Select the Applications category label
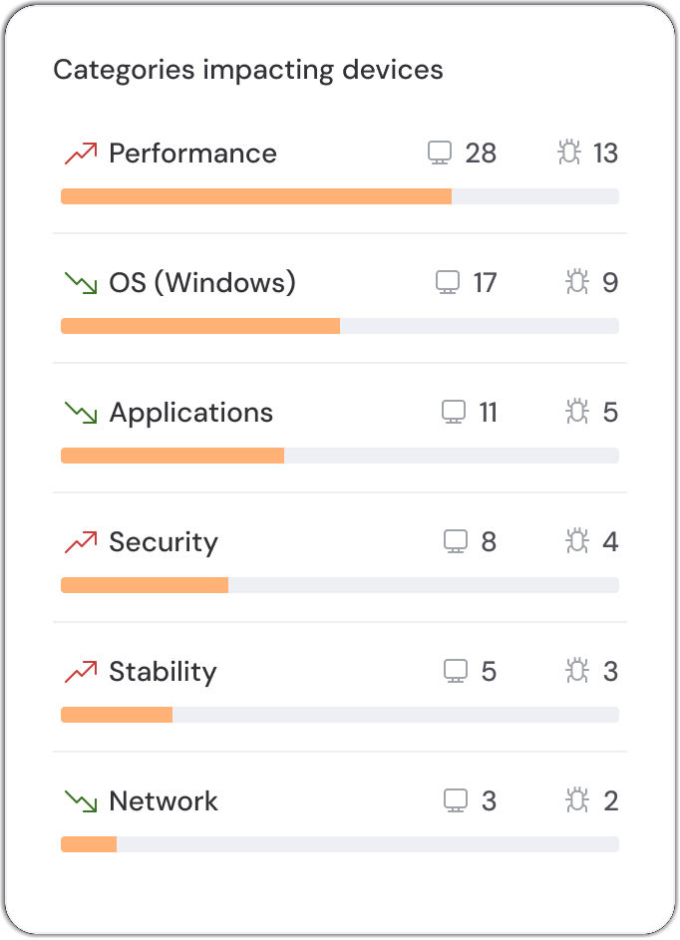The width and height of the screenshot is (680, 940). 190,413
